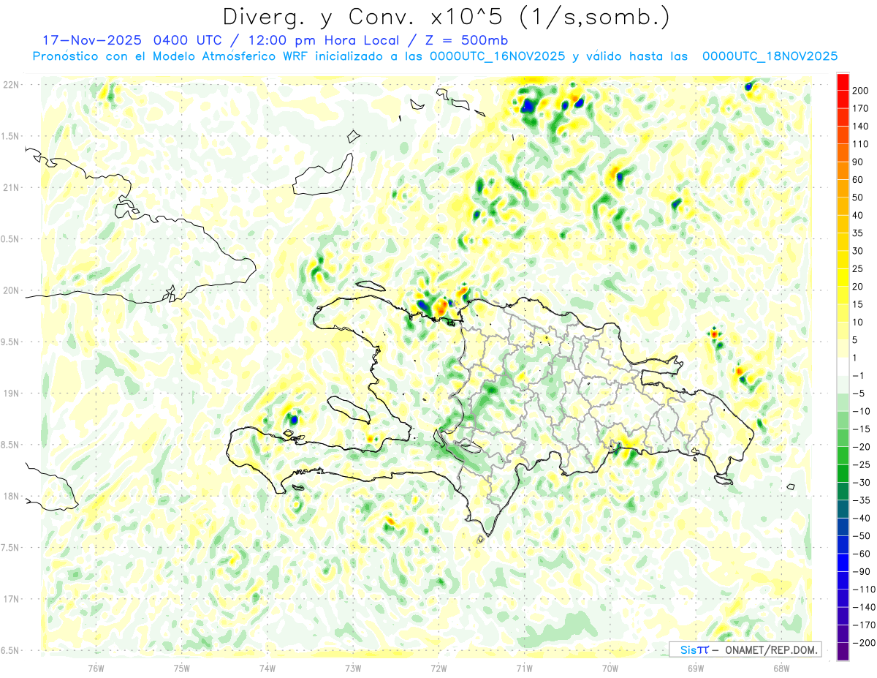Click the 76W longitude label
This screenshot has width=877, height=678.
pyautogui.click(x=96, y=668)
